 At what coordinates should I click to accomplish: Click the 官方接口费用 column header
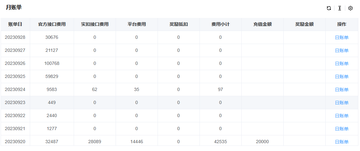[x=52, y=24]
